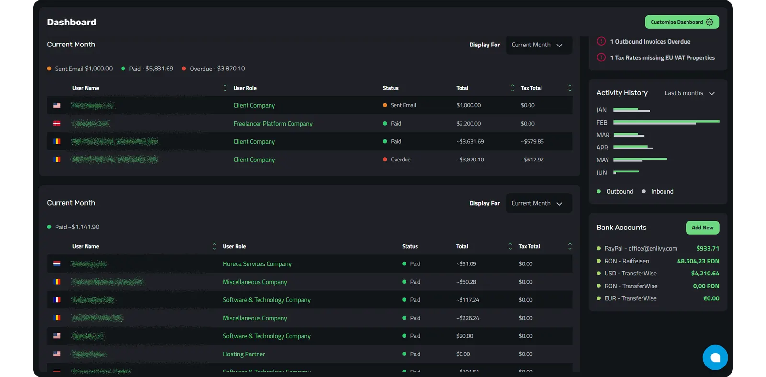The width and height of the screenshot is (766, 377).
Task: Click the 48.504,23 RON balance
Action: [x=698, y=261]
